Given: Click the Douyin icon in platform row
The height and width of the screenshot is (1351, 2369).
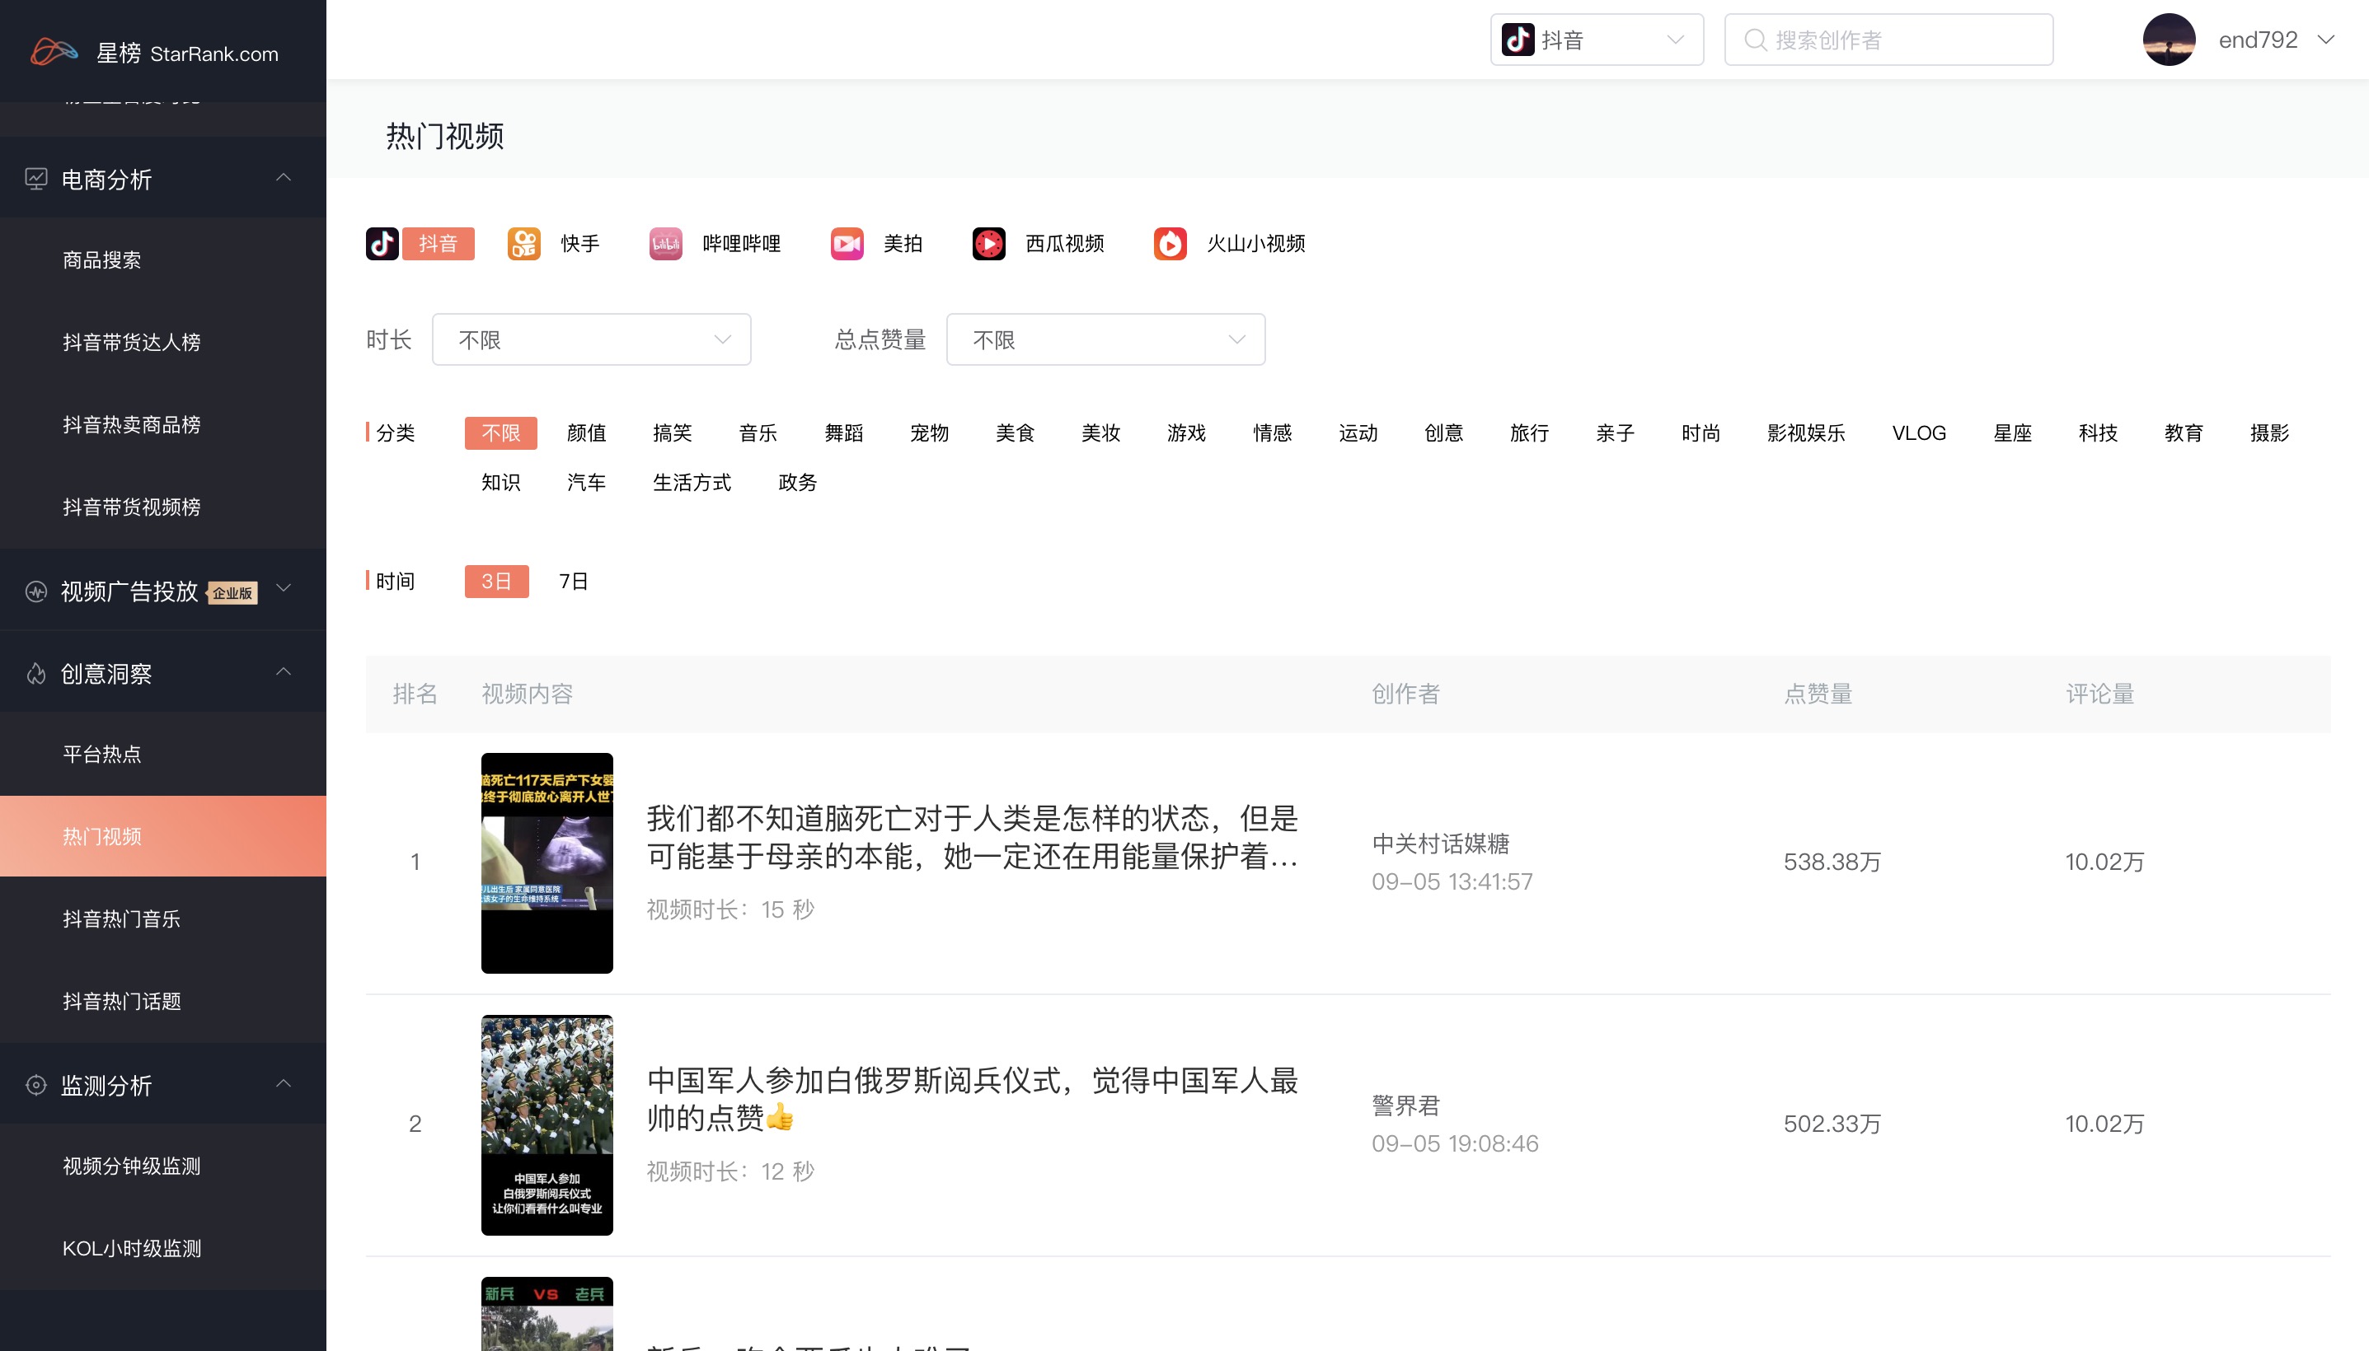Looking at the screenshot, I should coord(382,243).
